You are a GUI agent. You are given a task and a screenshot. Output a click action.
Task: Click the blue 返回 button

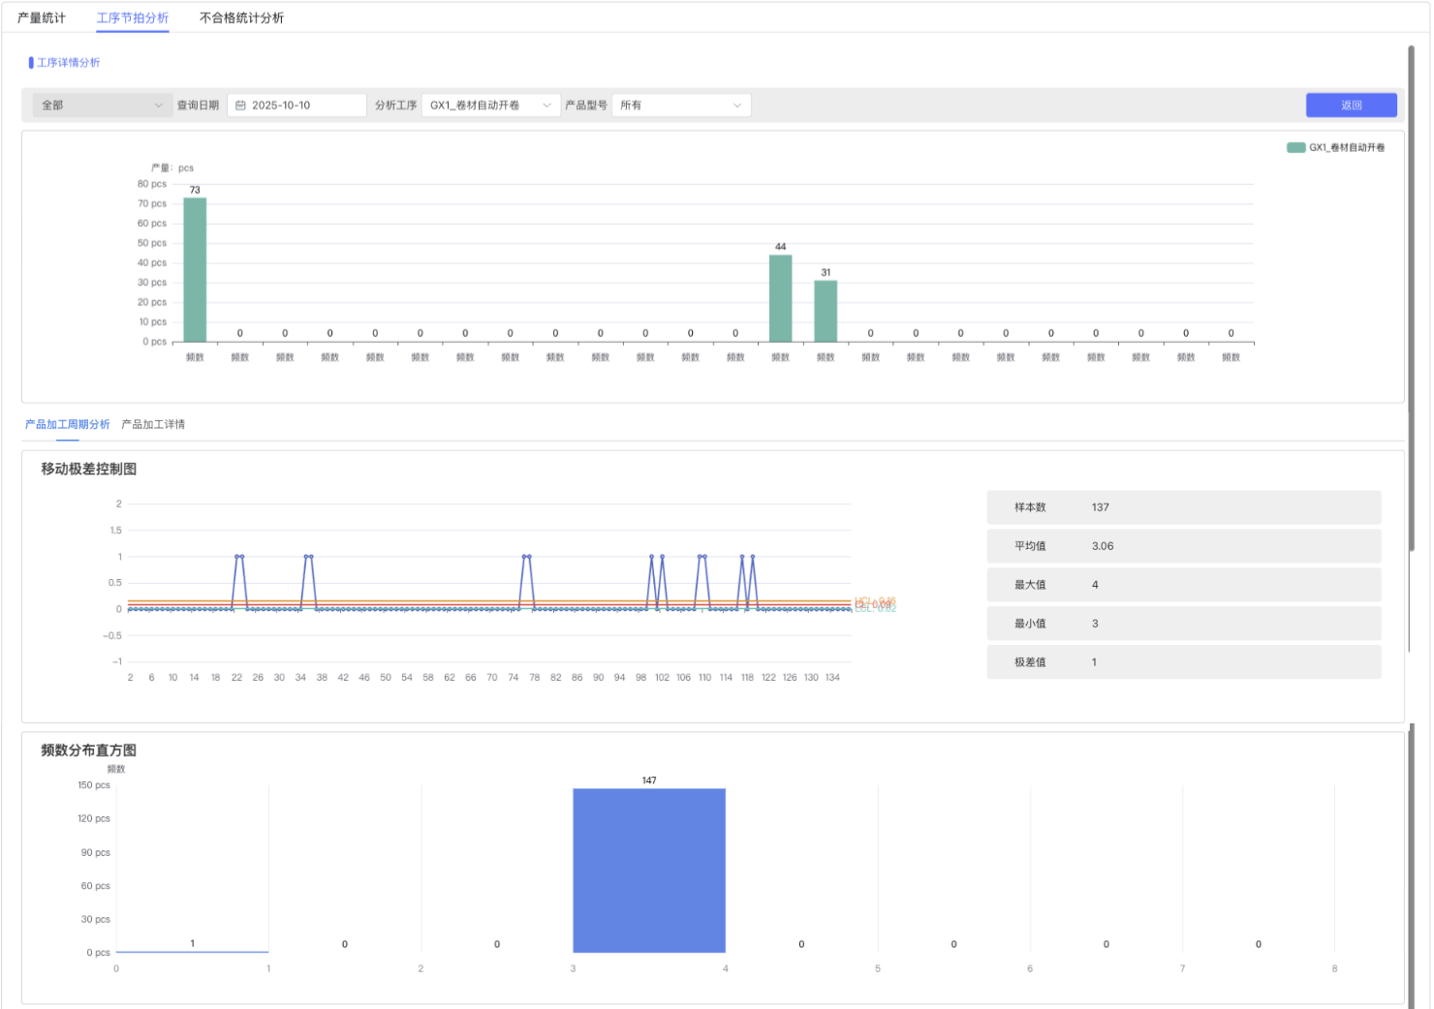[1351, 106]
